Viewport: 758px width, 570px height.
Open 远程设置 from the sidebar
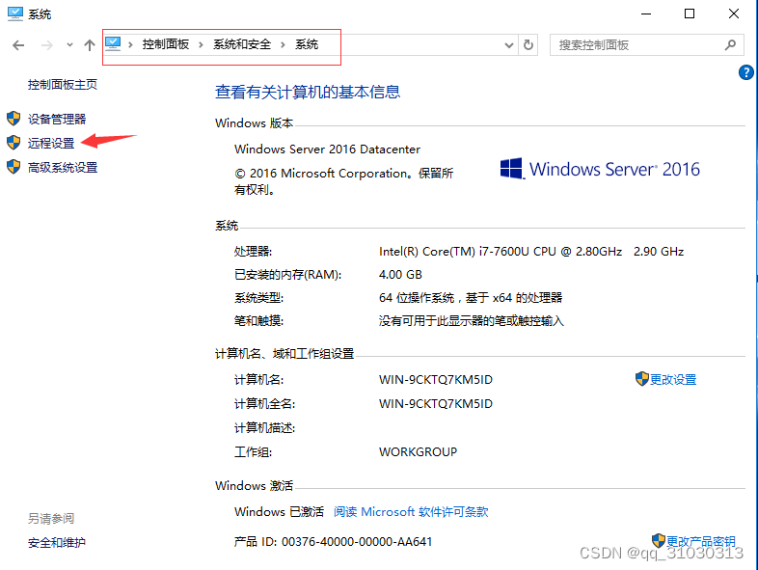51,143
